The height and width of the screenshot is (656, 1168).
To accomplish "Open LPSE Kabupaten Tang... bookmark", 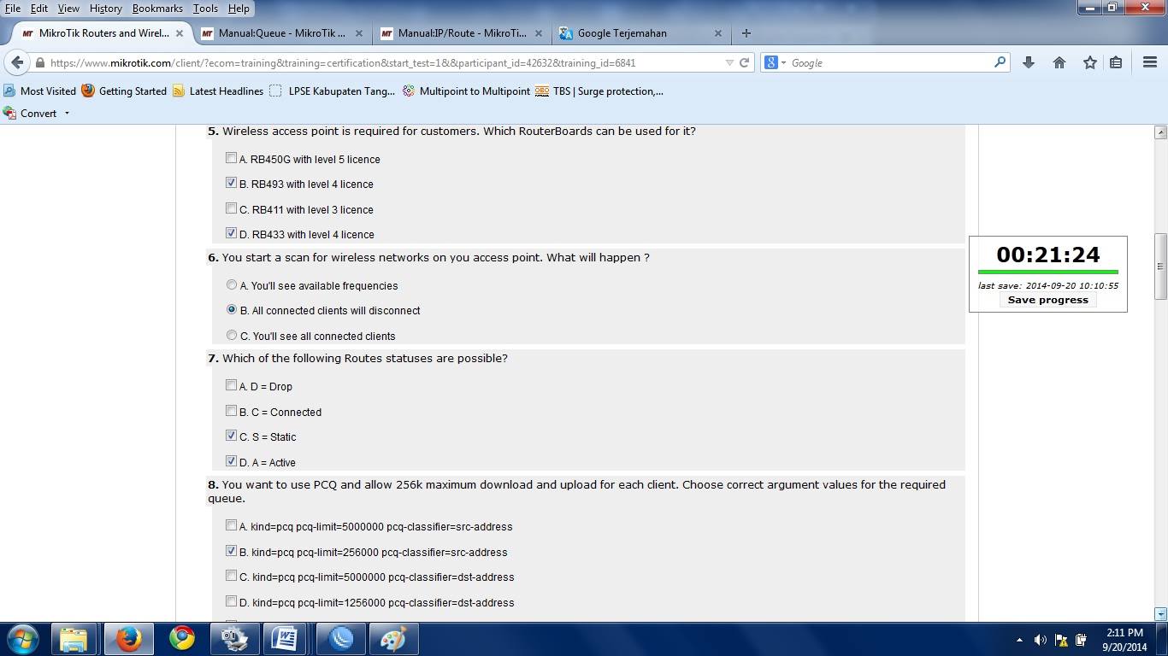I will [332, 91].
